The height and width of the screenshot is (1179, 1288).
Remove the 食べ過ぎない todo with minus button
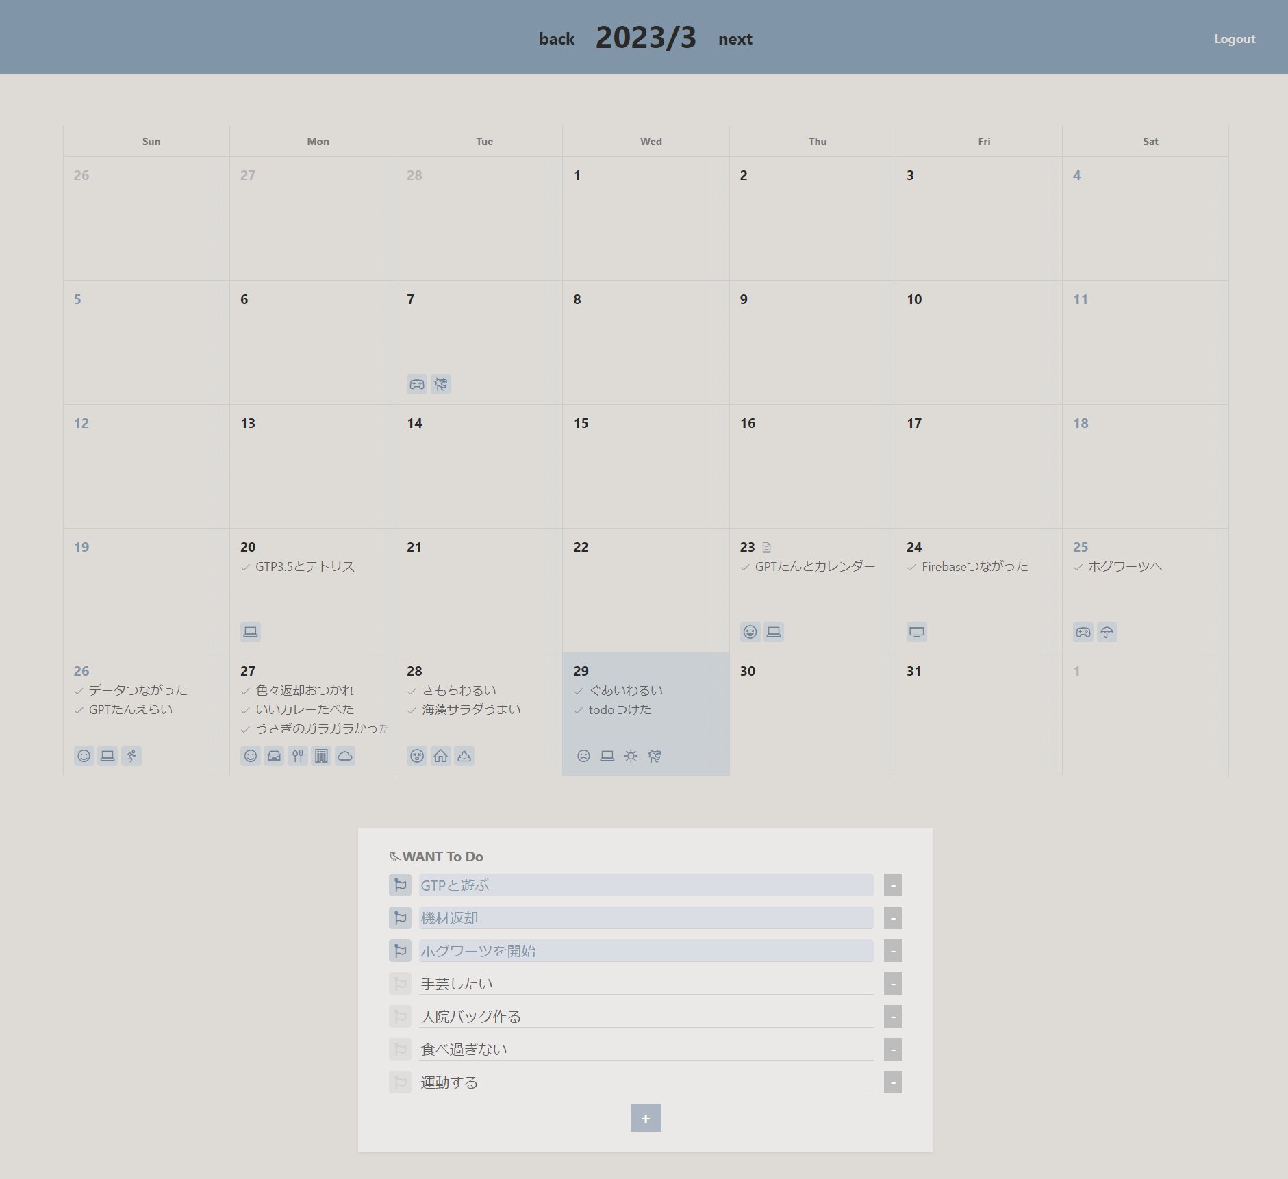point(892,1050)
